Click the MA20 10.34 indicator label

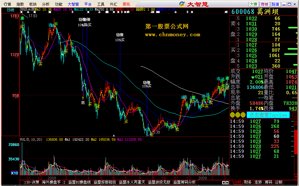[x=63, y=9]
